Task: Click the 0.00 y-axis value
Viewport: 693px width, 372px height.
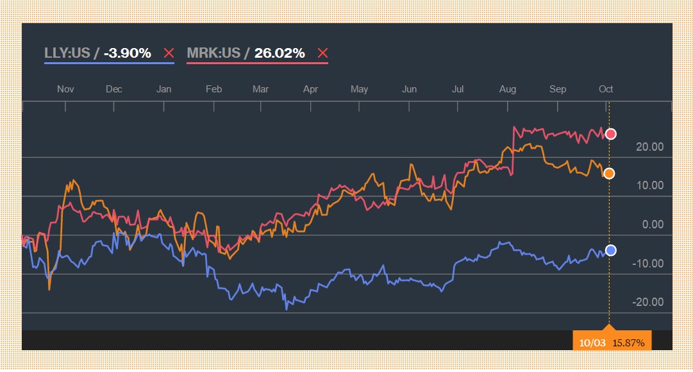Action: click(653, 224)
